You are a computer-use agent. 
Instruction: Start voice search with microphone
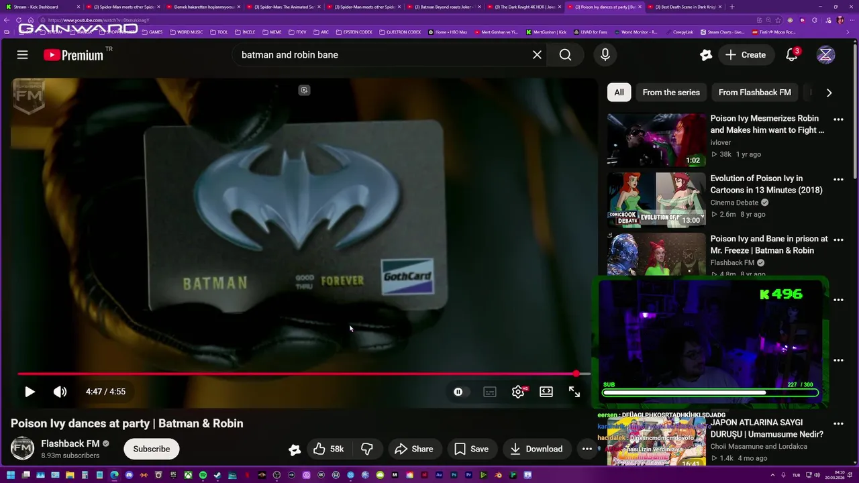[x=605, y=55]
